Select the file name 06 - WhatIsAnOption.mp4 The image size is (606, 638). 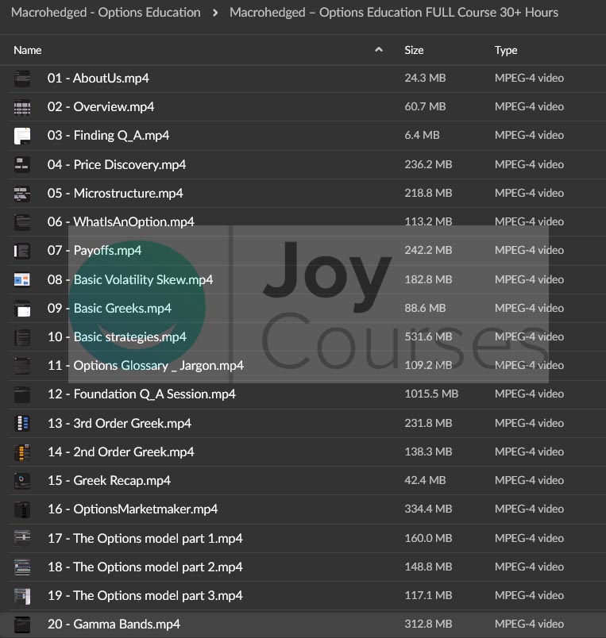point(121,221)
